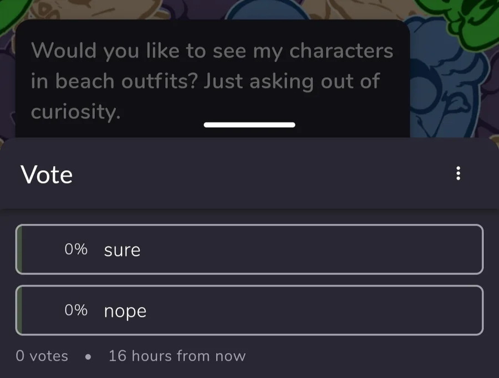Click the empty right side of the nope box
499x378 pixels.
[x=318, y=310]
